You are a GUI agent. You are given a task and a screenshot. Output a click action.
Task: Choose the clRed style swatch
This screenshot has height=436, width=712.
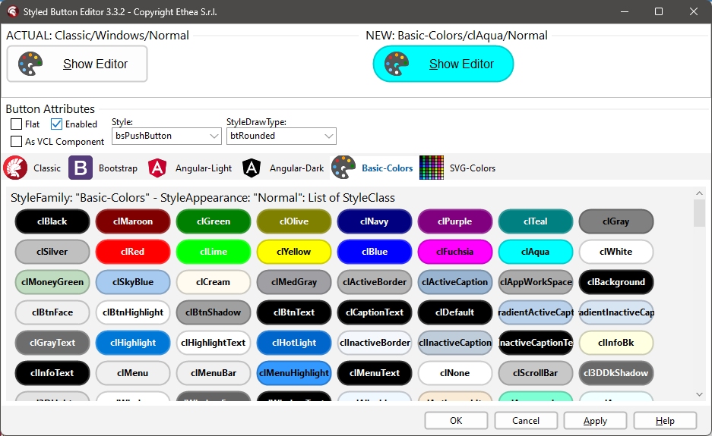pos(133,252)
